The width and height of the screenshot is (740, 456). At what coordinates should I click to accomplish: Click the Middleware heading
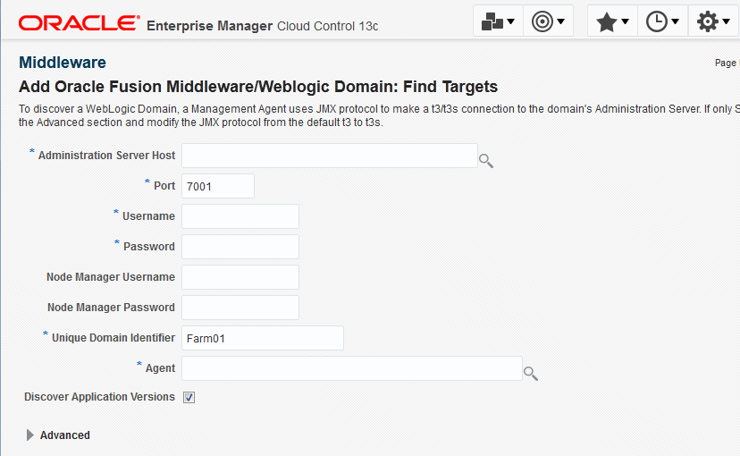(x=63, y=63)
